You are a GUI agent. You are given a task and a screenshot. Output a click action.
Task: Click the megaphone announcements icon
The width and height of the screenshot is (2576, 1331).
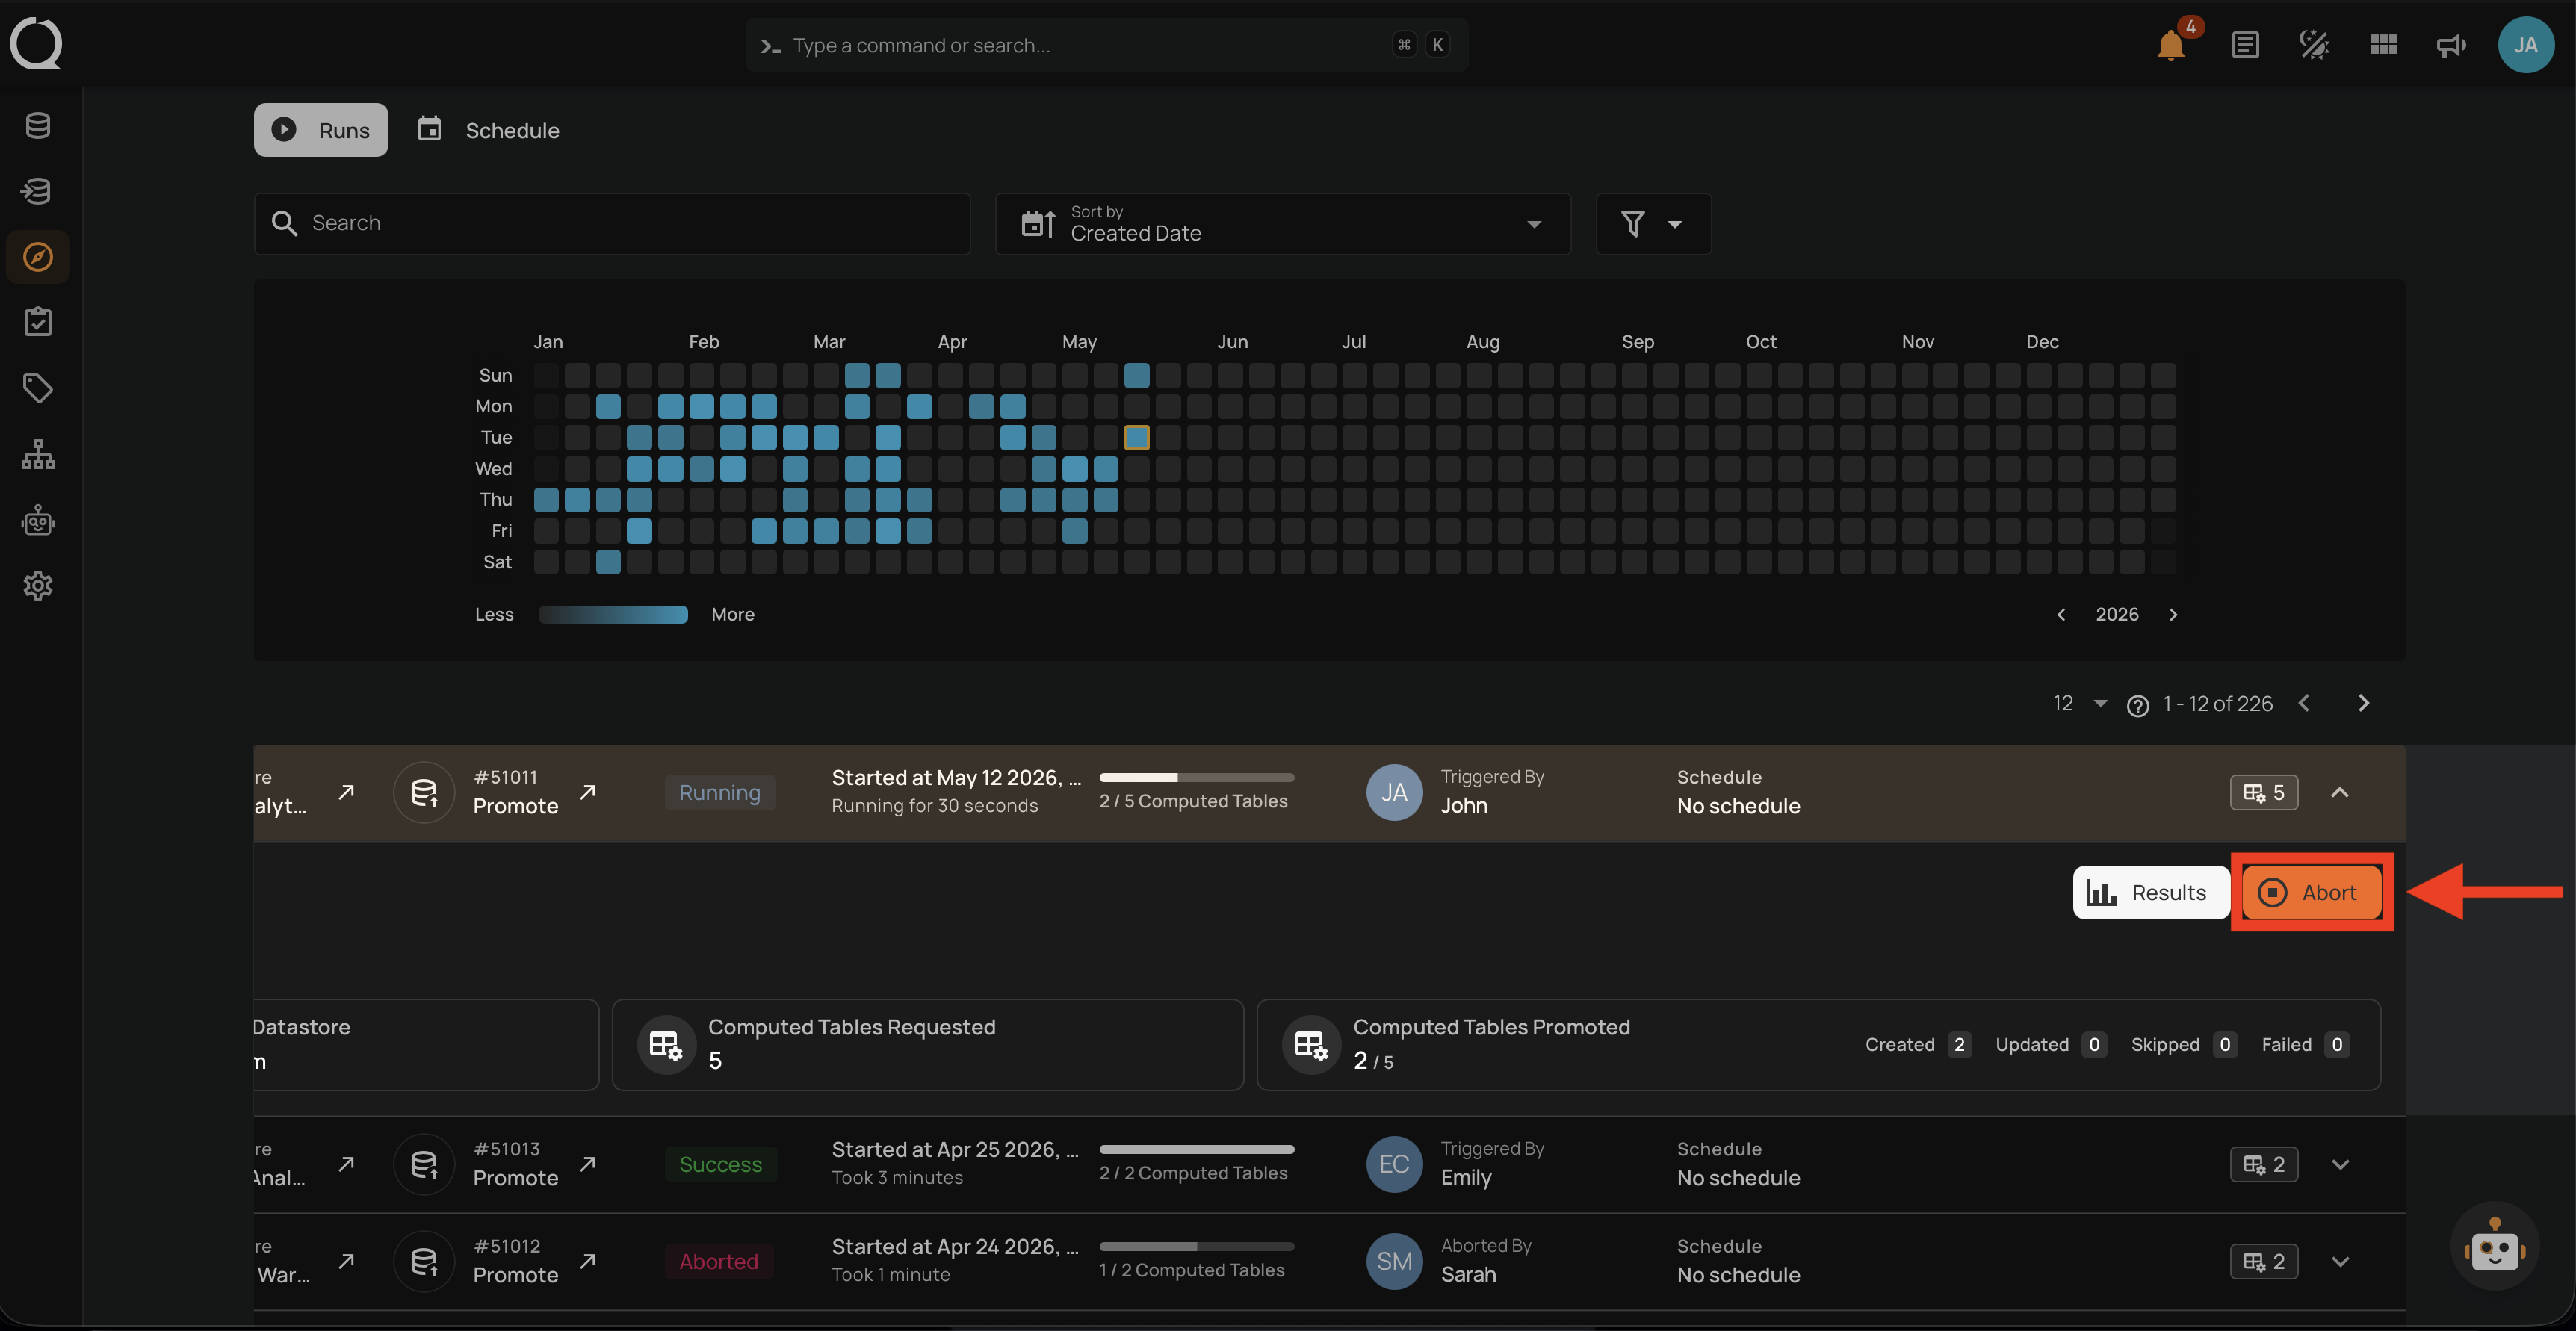point(2451,45)
